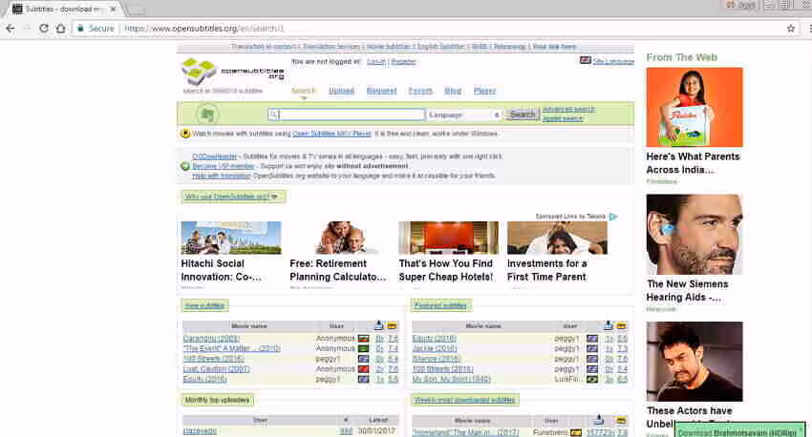Click download icon in Featured subtitles header

[x=608, y=325]
